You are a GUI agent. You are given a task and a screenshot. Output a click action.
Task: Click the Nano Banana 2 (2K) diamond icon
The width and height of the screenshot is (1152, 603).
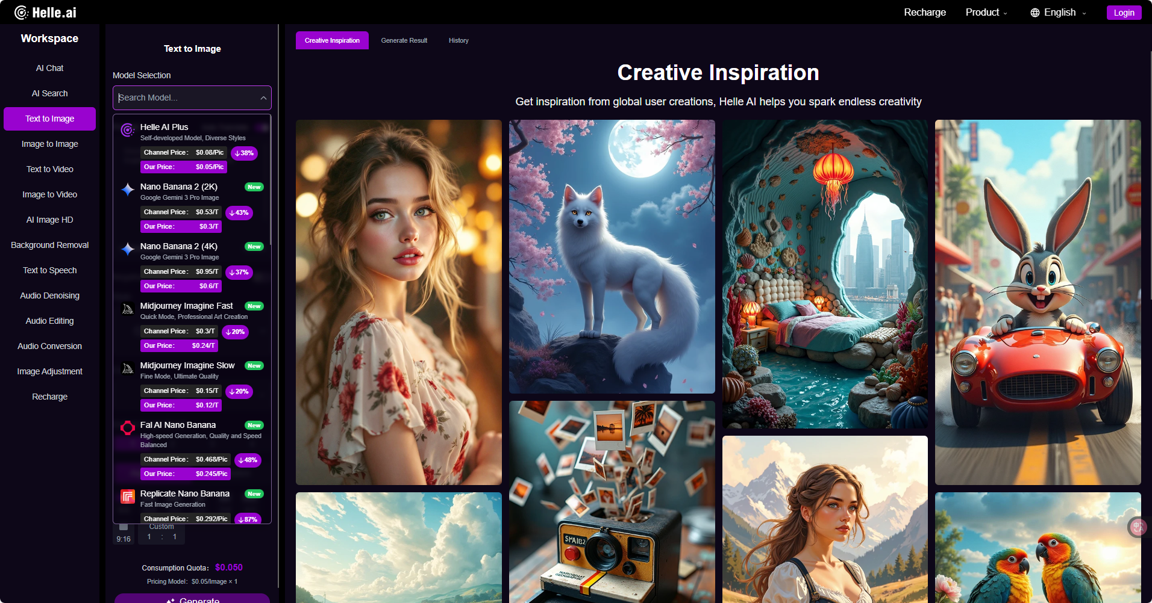click(x=127, y=190)
